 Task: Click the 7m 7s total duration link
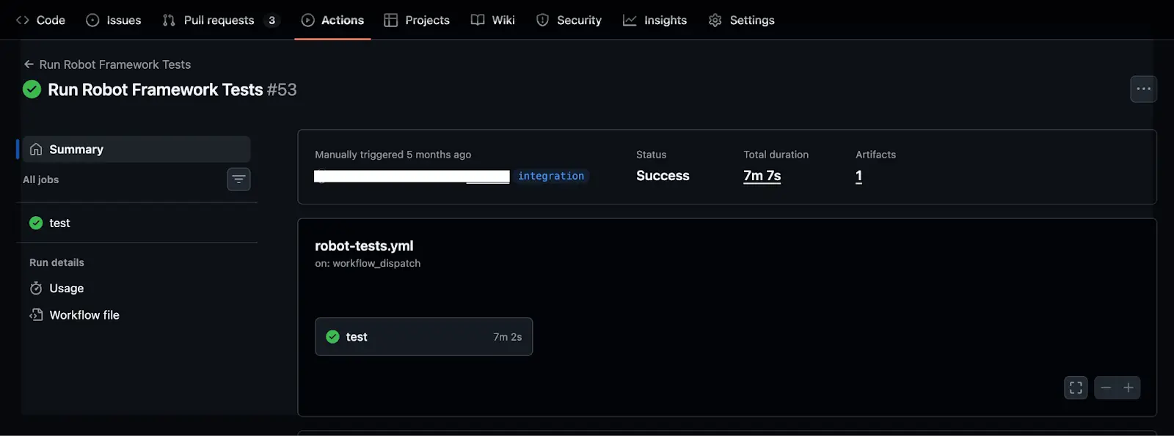(762, 176)
